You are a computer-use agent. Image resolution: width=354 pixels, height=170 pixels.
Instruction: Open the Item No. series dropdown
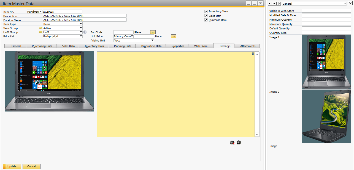click(41, 12)
